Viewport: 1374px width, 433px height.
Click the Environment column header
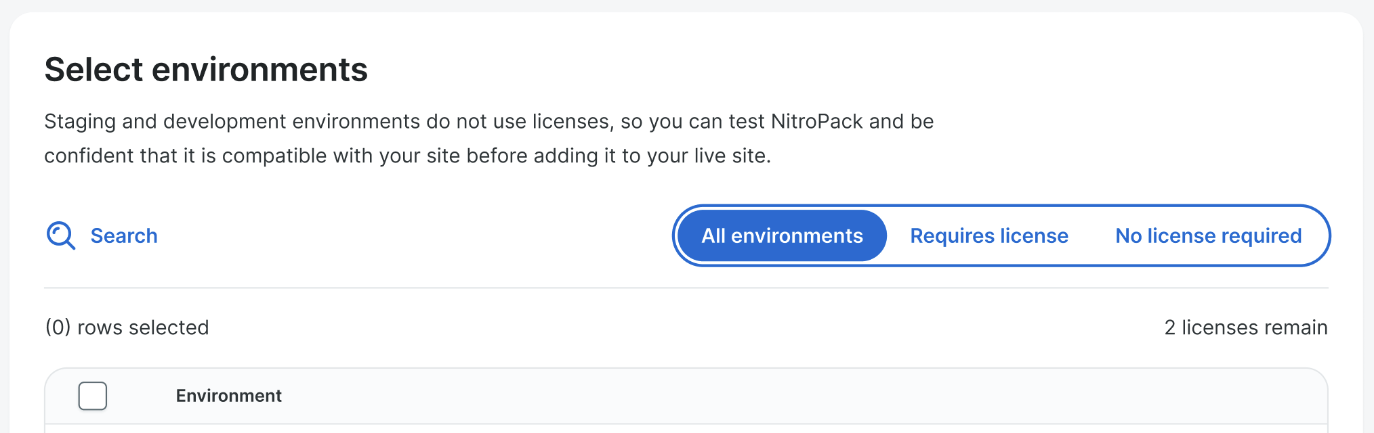(228, 396)
